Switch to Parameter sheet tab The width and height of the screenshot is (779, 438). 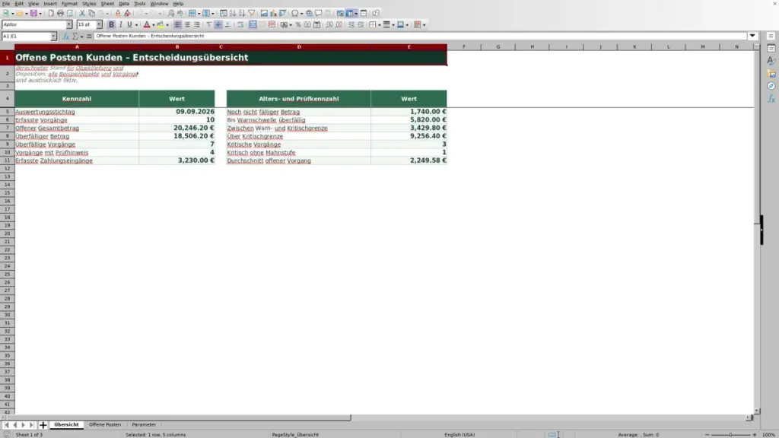[x=144, y=425]
